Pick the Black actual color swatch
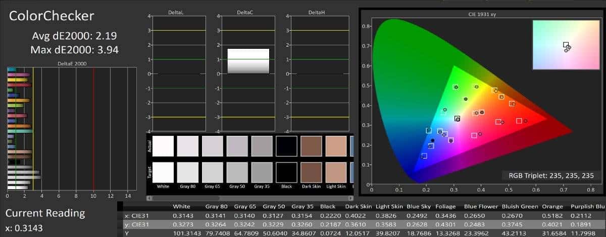Screen dimensions: 606x237 (286, 145)
